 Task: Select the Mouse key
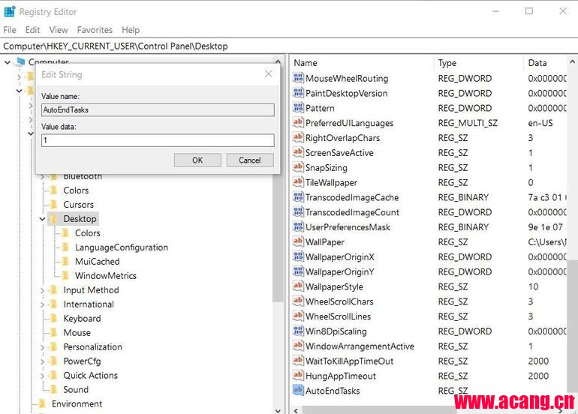(77, 333)
